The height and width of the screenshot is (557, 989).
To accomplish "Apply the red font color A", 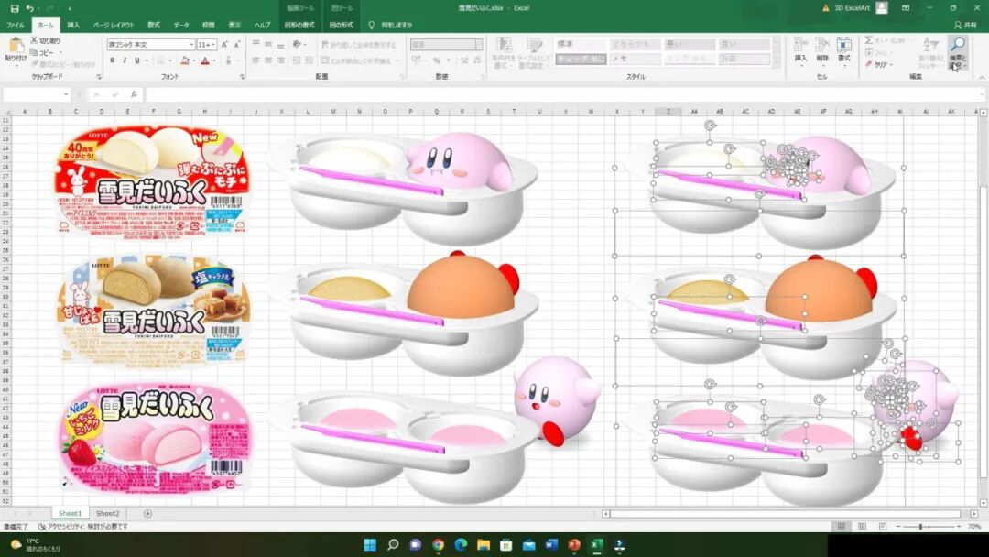I will (205, 60).
